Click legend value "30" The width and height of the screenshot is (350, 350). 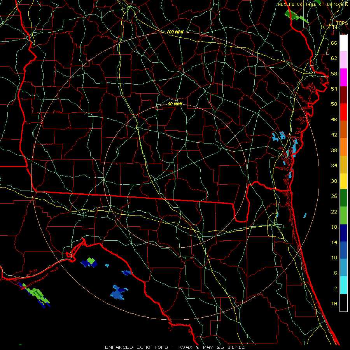334,181
